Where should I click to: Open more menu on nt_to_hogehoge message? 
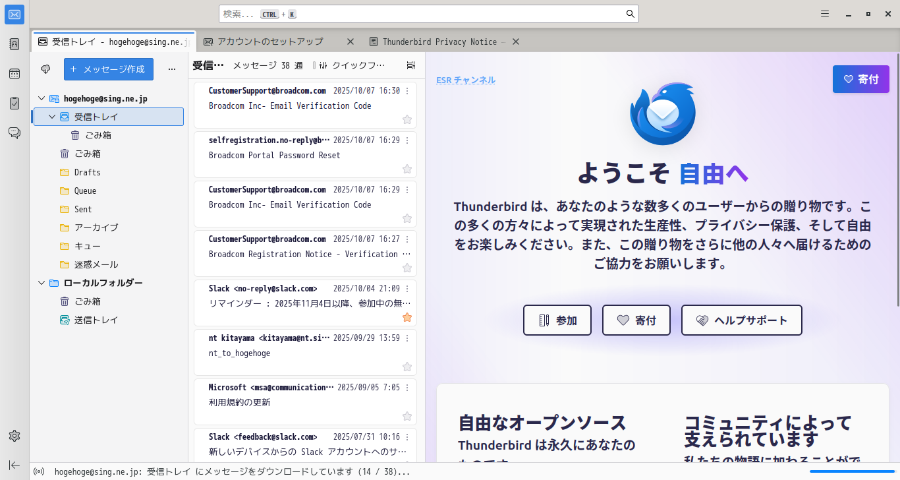tap(407, 338)
